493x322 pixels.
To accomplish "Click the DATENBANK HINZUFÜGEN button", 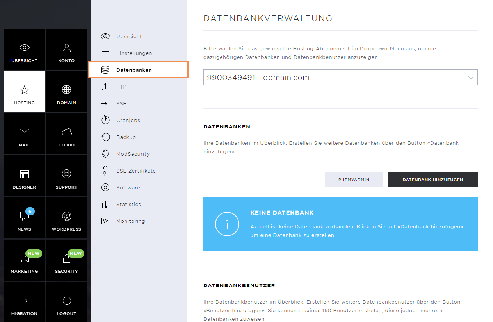I will pyautogui.click(x=433, y=180).
